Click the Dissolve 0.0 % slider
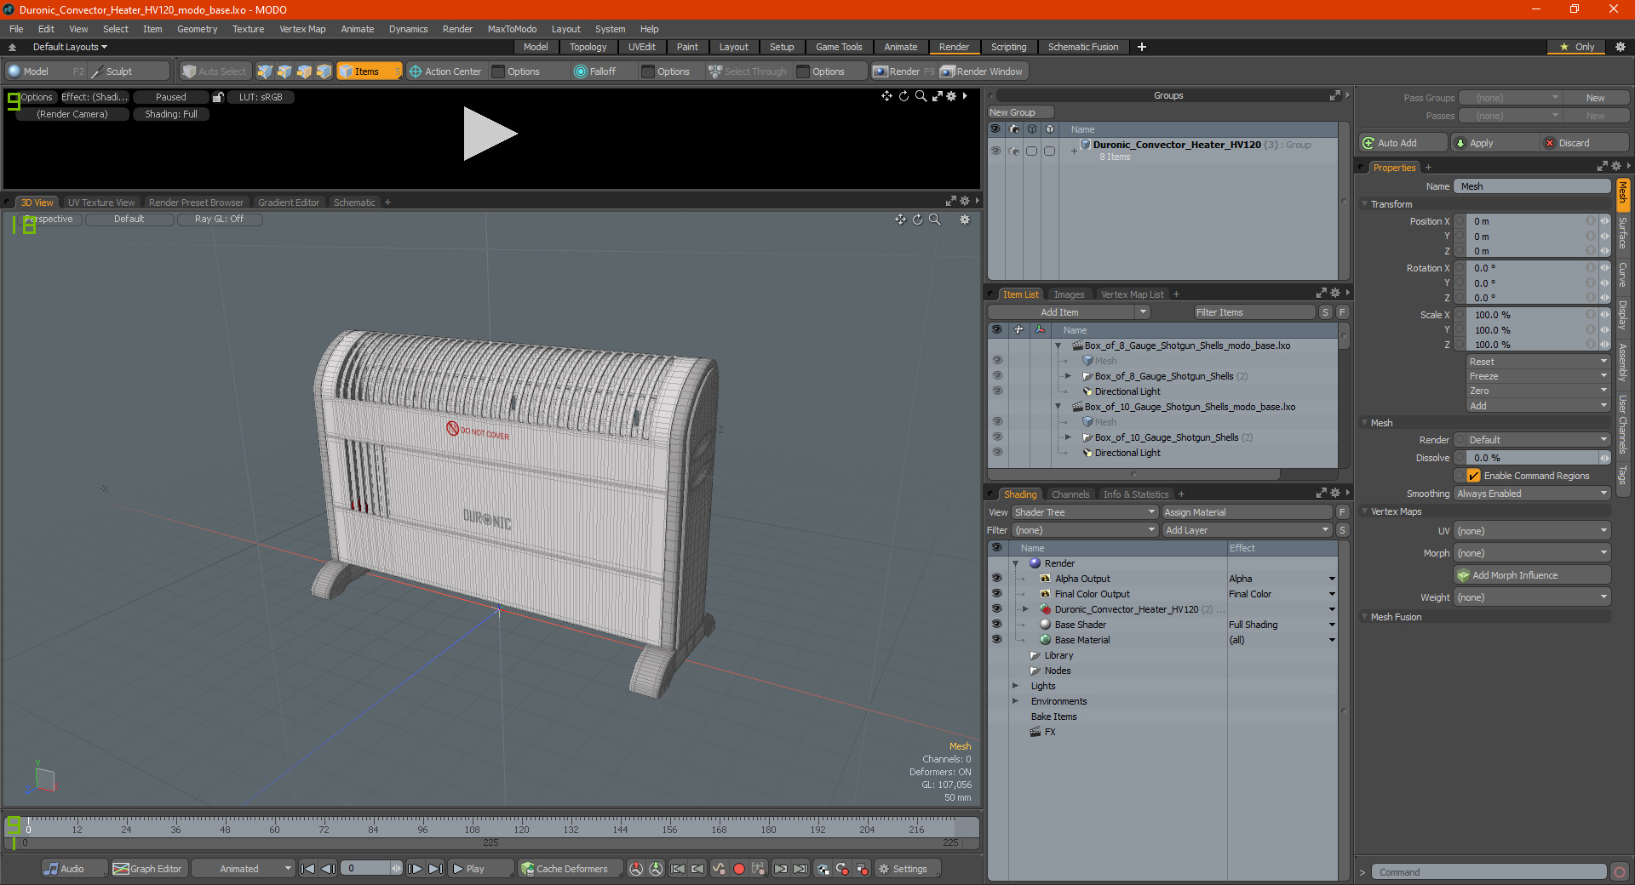The image size is (1635, 885). 1533,458
